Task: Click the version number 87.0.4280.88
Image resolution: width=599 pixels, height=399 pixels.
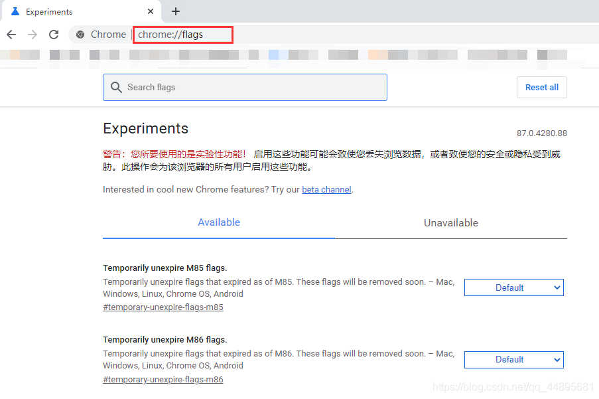Action: click(542, 133)
